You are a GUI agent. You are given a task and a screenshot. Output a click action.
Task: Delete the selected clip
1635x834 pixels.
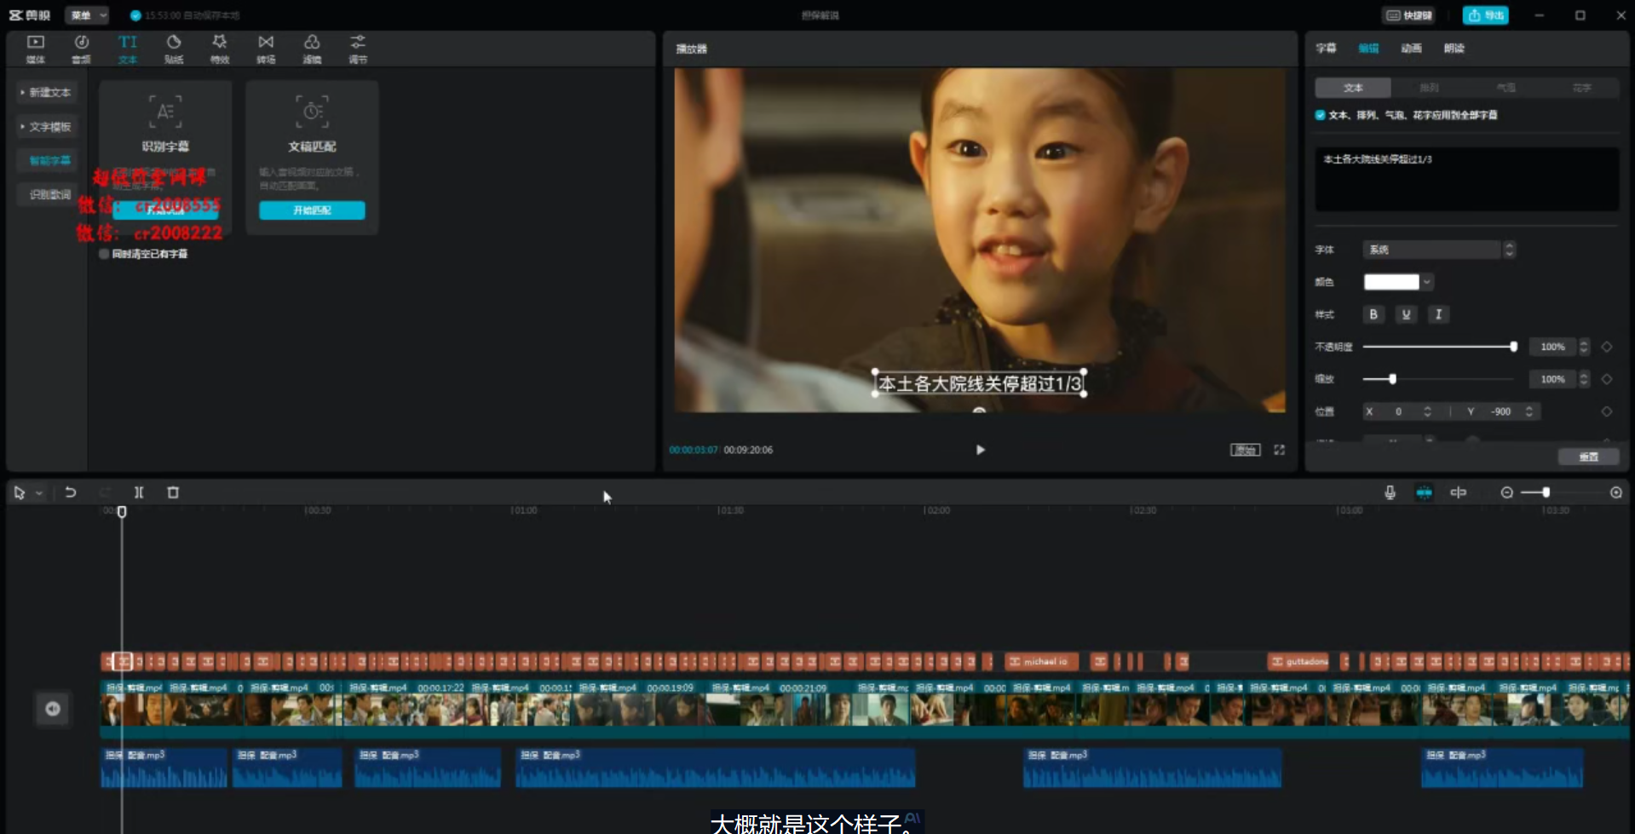click(173, 492)
